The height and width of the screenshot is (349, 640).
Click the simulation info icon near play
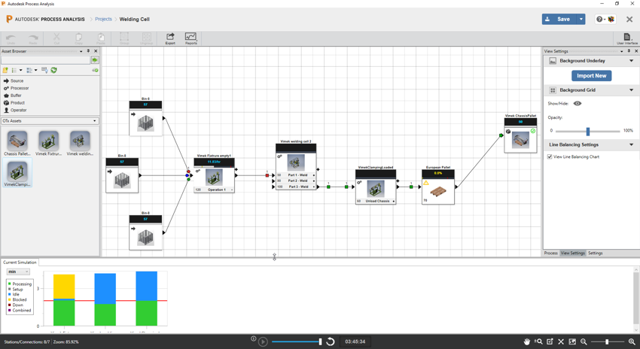coord(254,338)
